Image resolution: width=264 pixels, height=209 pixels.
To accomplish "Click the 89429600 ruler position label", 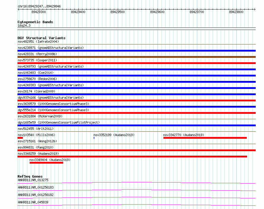I will click(x=157, y=12).
